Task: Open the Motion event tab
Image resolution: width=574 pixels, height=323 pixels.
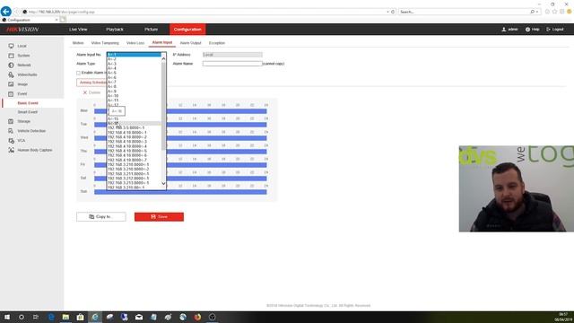Action: tap(78, 43)
